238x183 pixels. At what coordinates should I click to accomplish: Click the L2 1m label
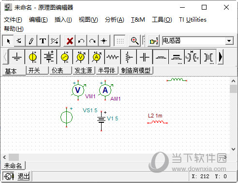tap(155, 116)
